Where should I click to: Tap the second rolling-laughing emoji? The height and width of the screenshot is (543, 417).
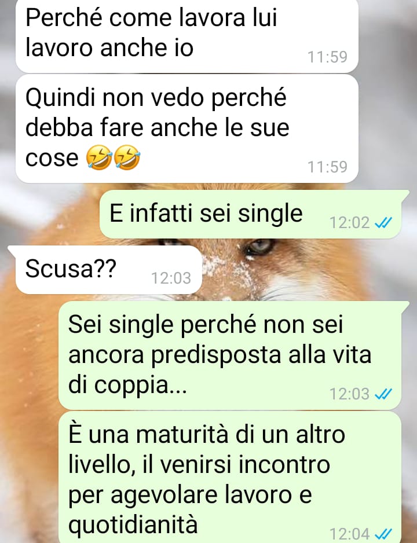coord(127,157)
